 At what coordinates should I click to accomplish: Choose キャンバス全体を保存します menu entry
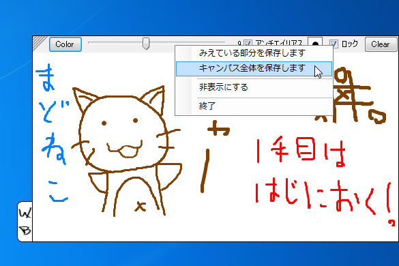point(254,69)
